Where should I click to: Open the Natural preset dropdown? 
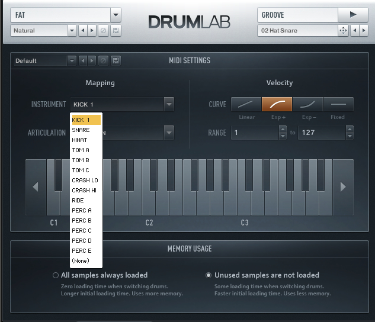(72, 31)
